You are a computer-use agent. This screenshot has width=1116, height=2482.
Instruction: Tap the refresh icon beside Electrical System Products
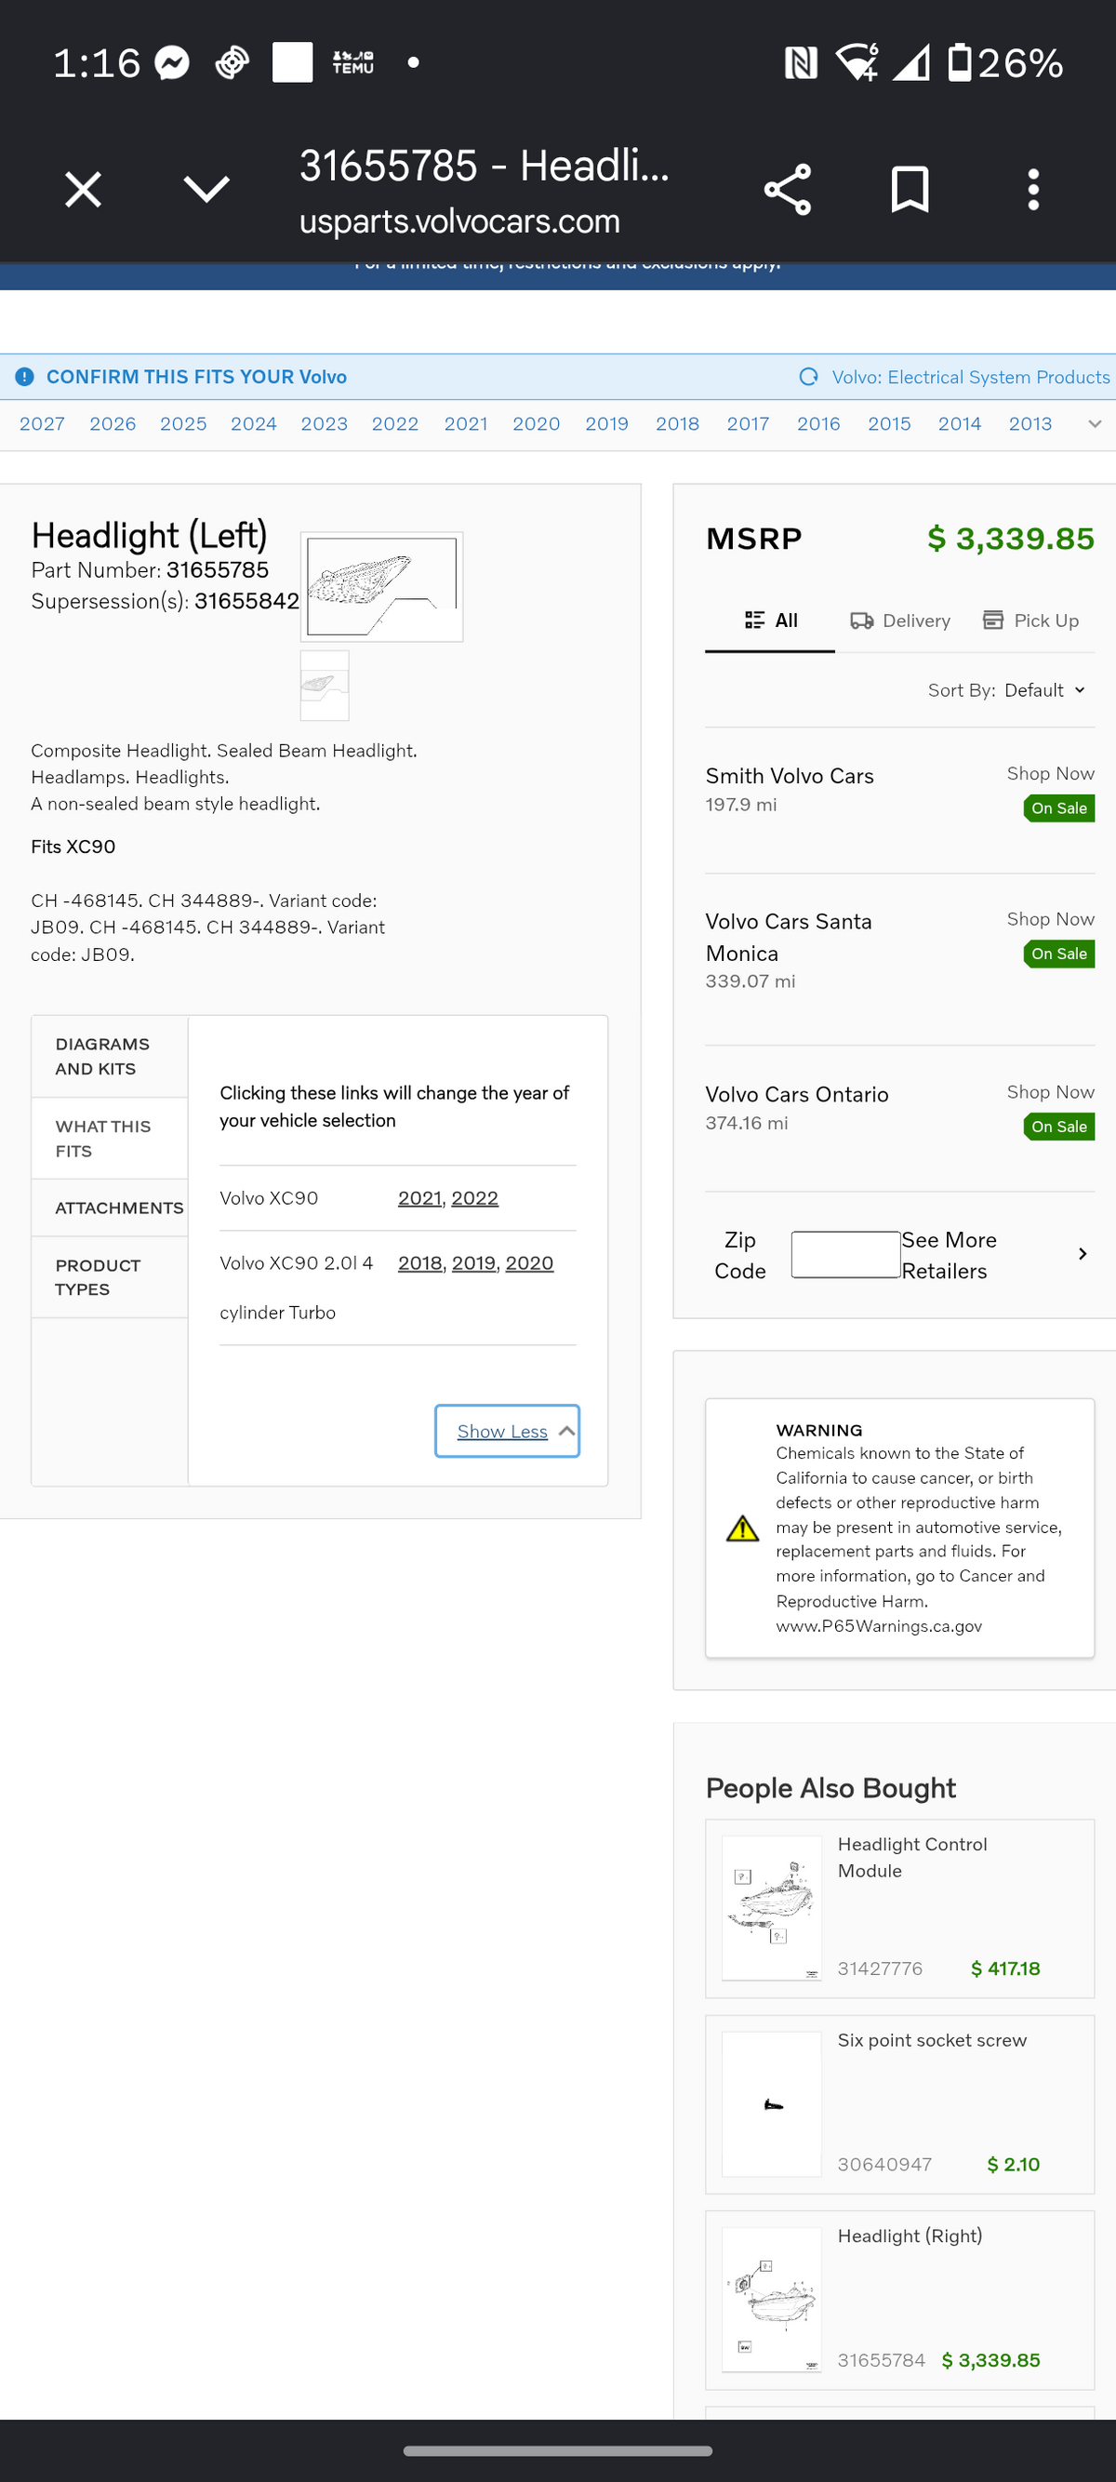(x=808, y=377)
